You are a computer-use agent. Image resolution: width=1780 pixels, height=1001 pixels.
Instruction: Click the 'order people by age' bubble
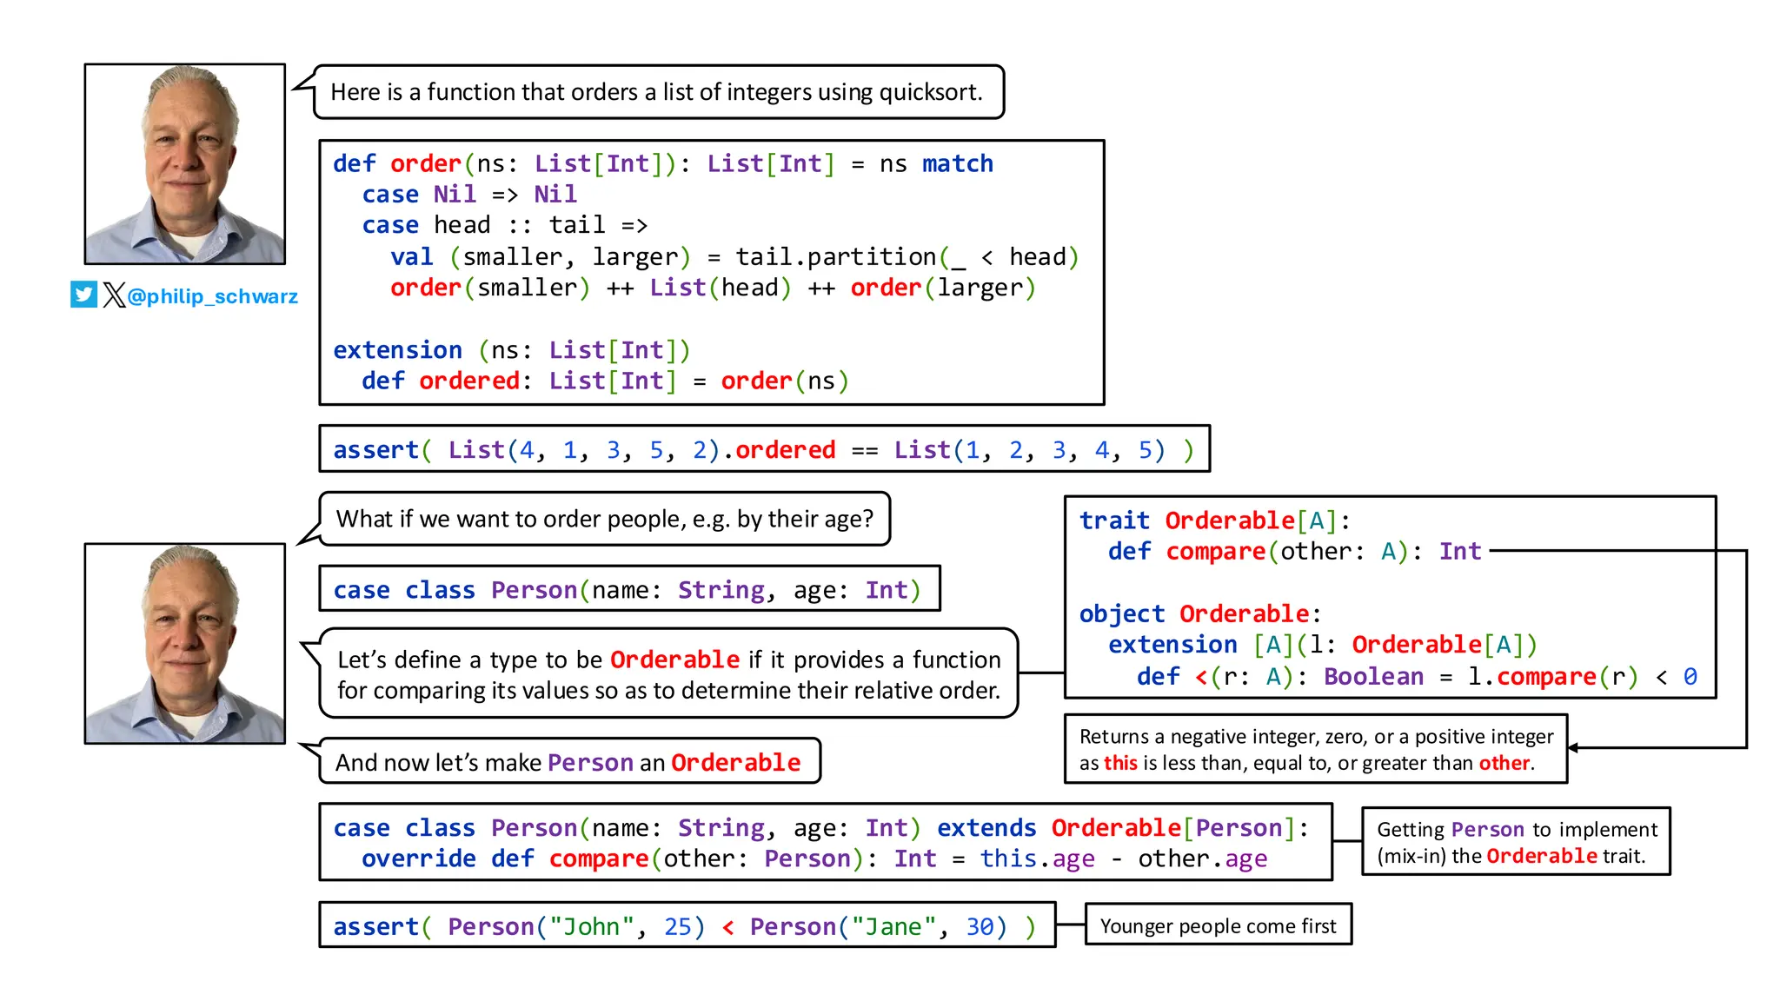point(604,519)
